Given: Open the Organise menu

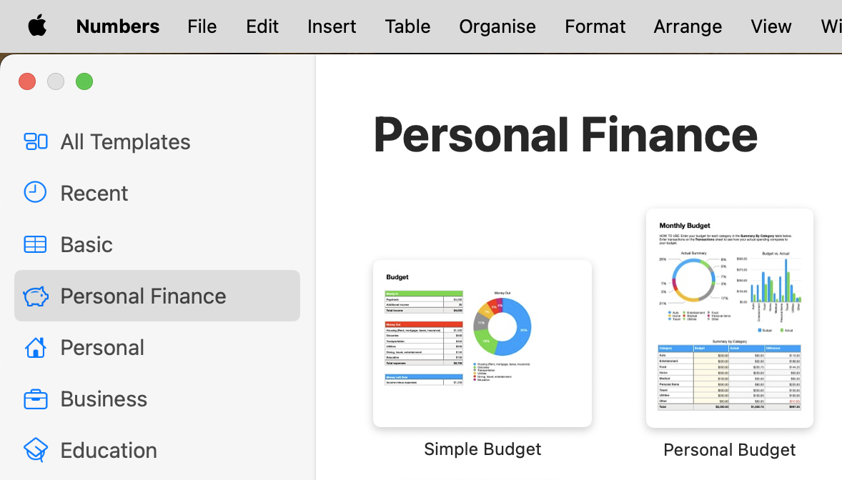Looking at the screenshot, I should 497,26.
